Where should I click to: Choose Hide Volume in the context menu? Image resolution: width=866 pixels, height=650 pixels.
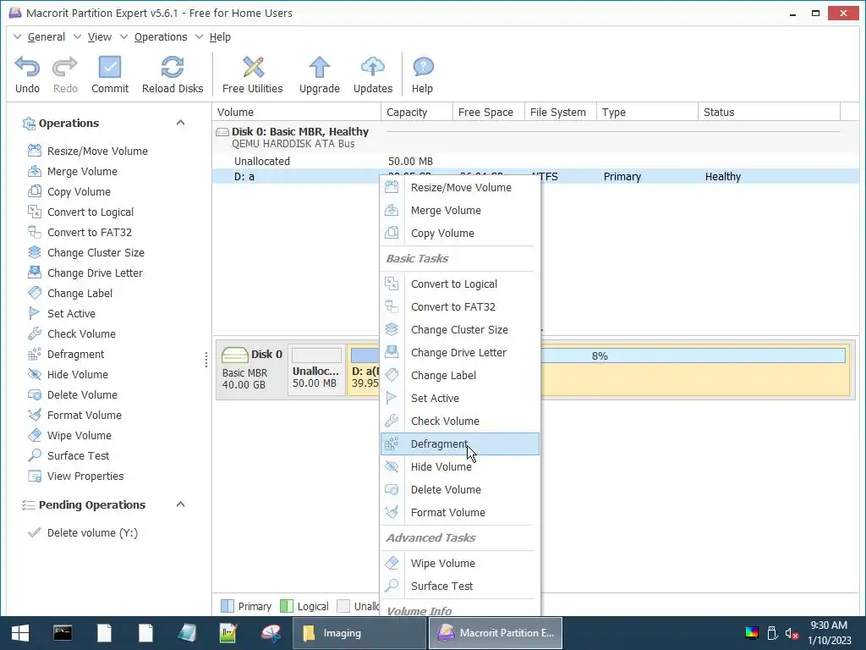coord(459,467)
